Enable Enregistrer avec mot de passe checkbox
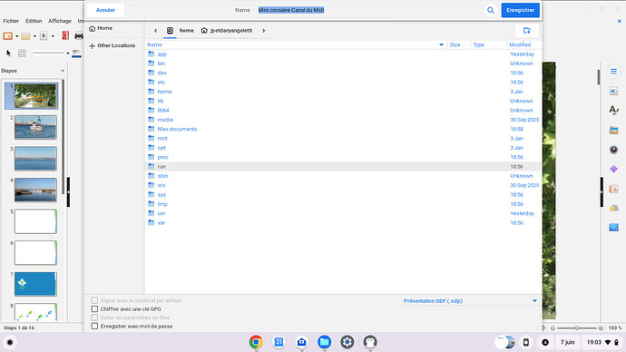The height and width of the screenshot is (352, 626). [94, 326]
